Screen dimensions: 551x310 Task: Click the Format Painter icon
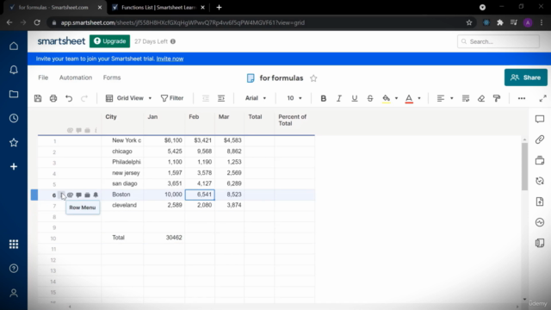click(x=497, y=98)
